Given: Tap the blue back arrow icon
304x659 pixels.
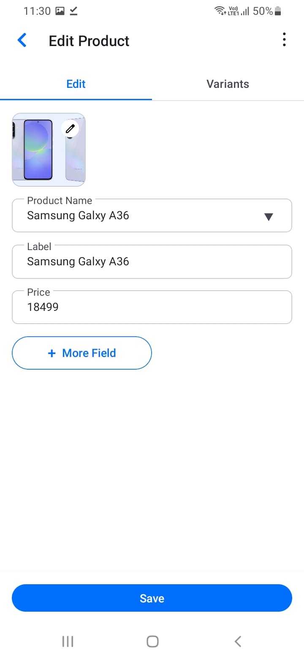Looking at the screenshot, I should click(x=22, y=41).
